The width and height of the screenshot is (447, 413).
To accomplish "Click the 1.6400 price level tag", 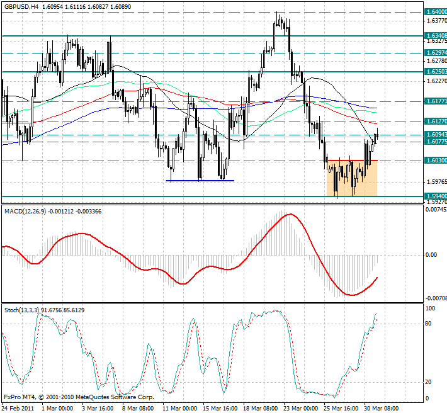I will tap(435, 12).
